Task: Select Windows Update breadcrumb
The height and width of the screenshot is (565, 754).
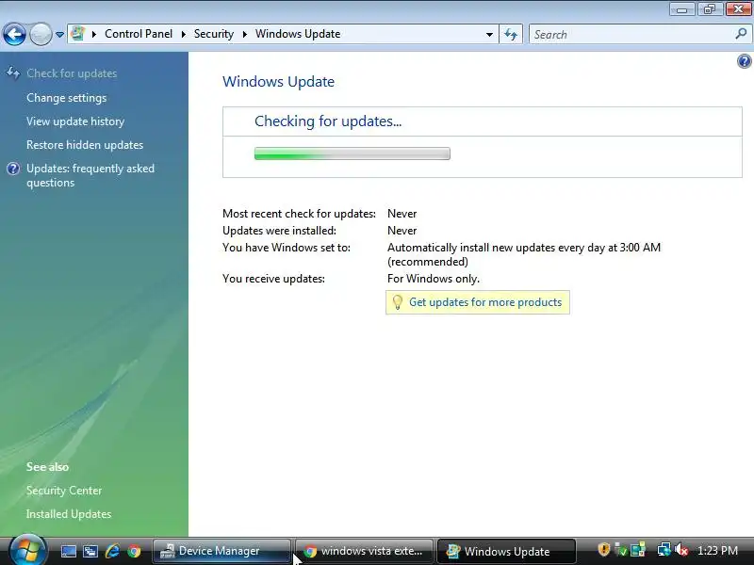Action: click(x=298, y=34)
